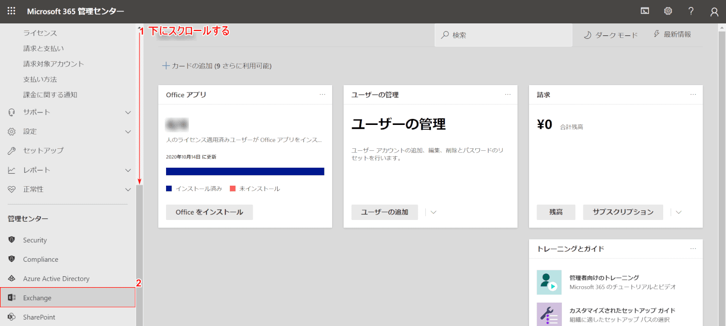Click the sidebar vertical scrollbar thumb
The image size is (726, 326).
[x=140, y=255]
